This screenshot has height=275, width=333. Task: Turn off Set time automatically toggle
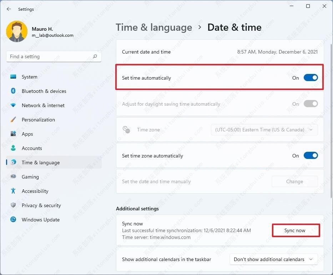(310, 78)
